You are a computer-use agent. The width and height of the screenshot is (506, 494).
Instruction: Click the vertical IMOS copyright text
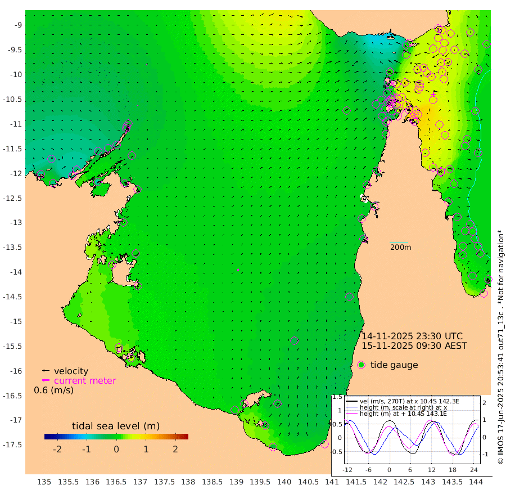tap(500, 347)
